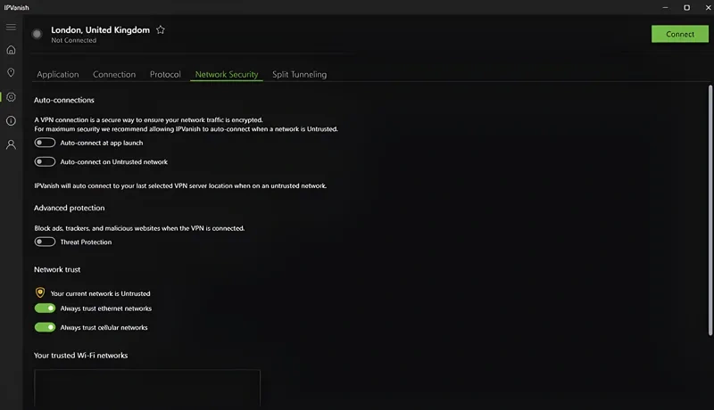Viewport: 714px width, 410px height.
Task: Maximize the IPVanish window
Action: [x=686, y=7]
